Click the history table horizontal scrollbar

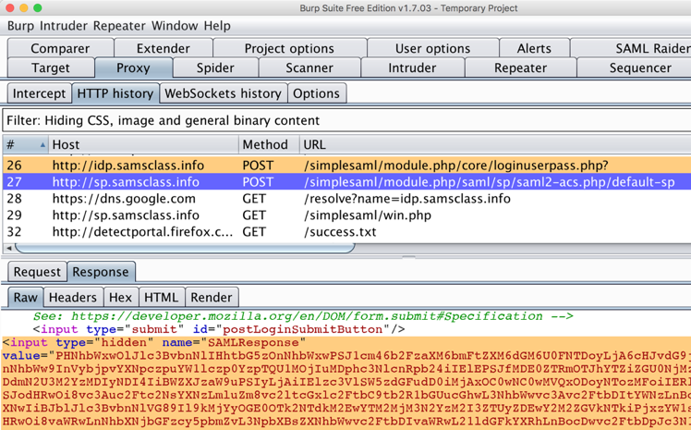tap(185, 249)
